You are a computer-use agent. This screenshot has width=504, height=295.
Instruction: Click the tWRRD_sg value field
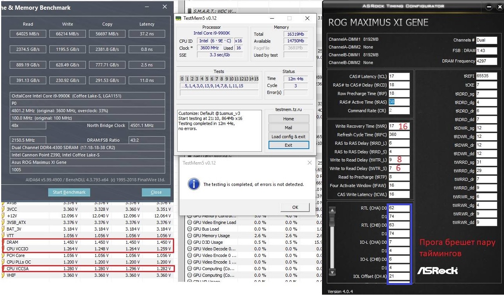(x=486, y=162)
